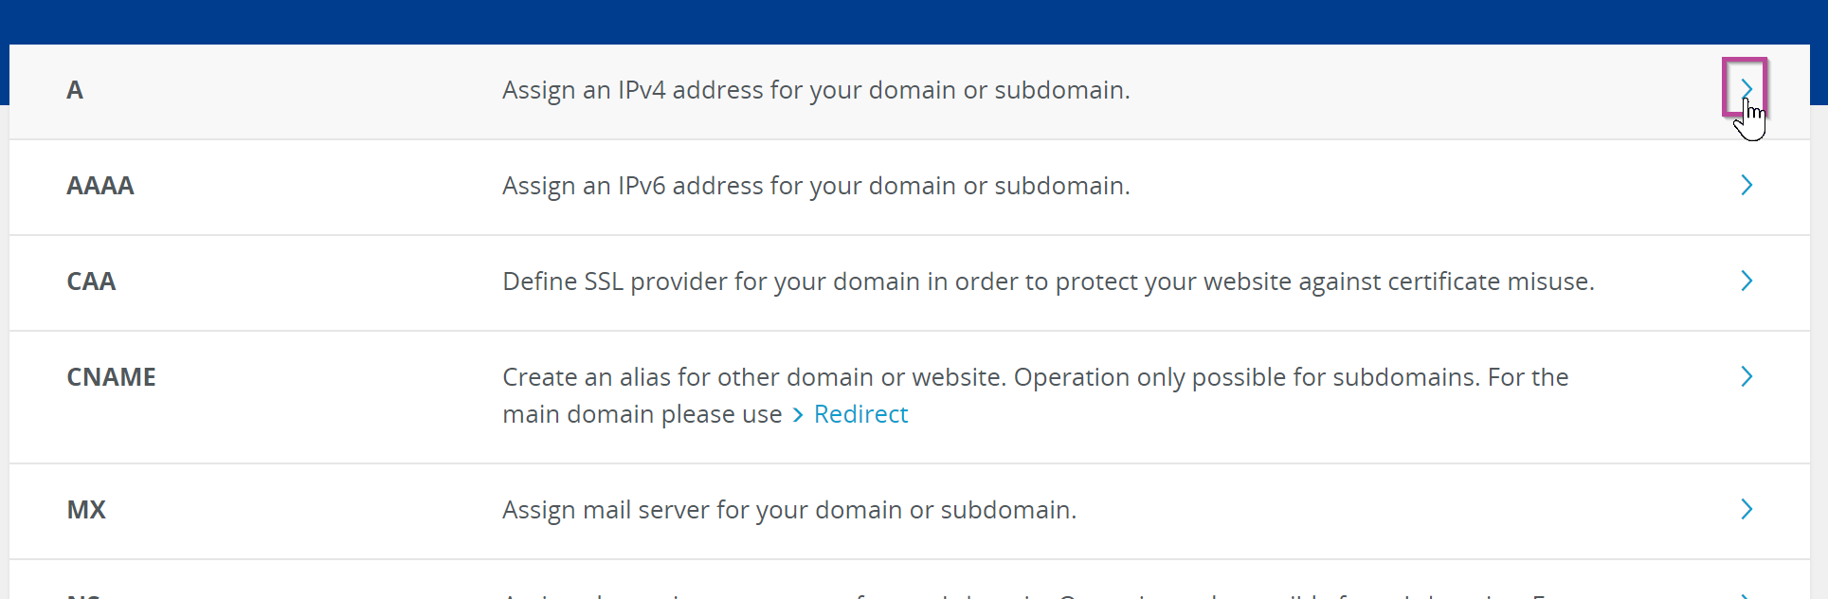Expand the CNAME record via chevron
The image size is (1828, 599).
tap(1746, 376)
